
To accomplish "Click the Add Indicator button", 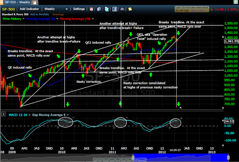I will point(29,9).
